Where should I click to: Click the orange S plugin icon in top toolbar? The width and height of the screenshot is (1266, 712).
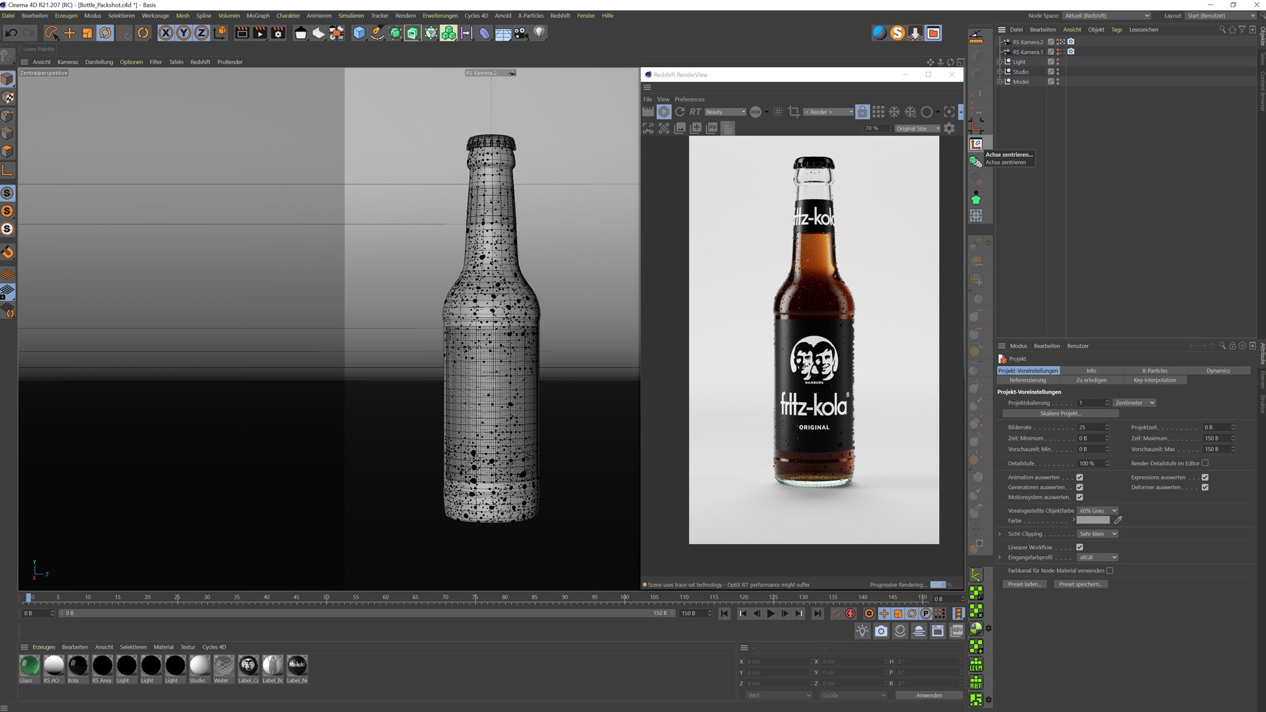(x=897, y=32)
